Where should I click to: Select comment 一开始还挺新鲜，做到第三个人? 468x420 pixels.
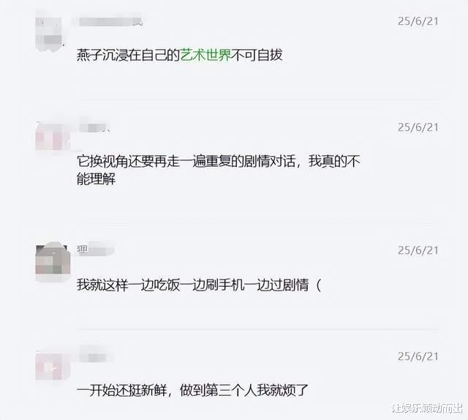(x=192, y=391)
